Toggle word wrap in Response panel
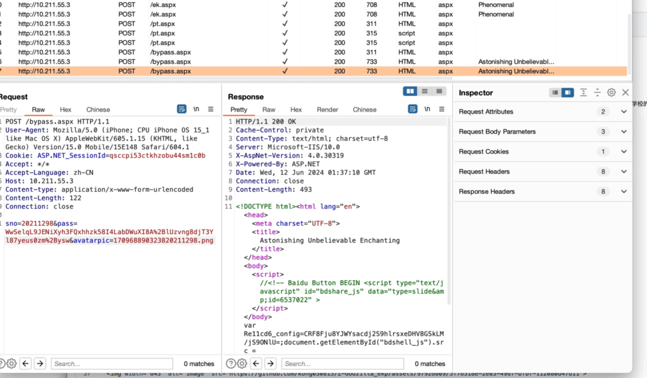 pos(413,109)
